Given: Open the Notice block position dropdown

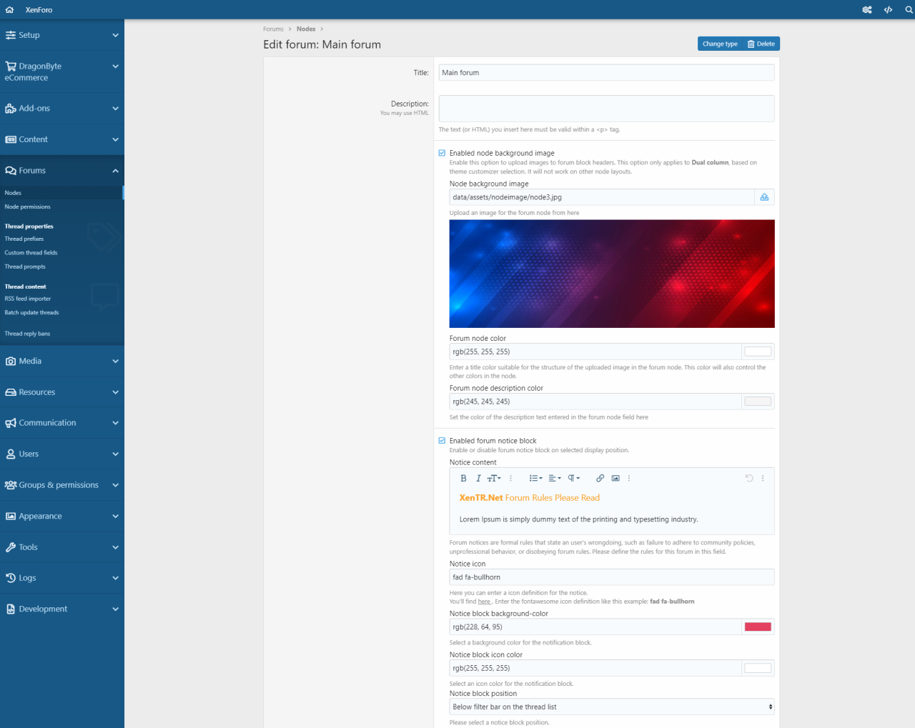Looking at the screenshot, I should (612, 707).
